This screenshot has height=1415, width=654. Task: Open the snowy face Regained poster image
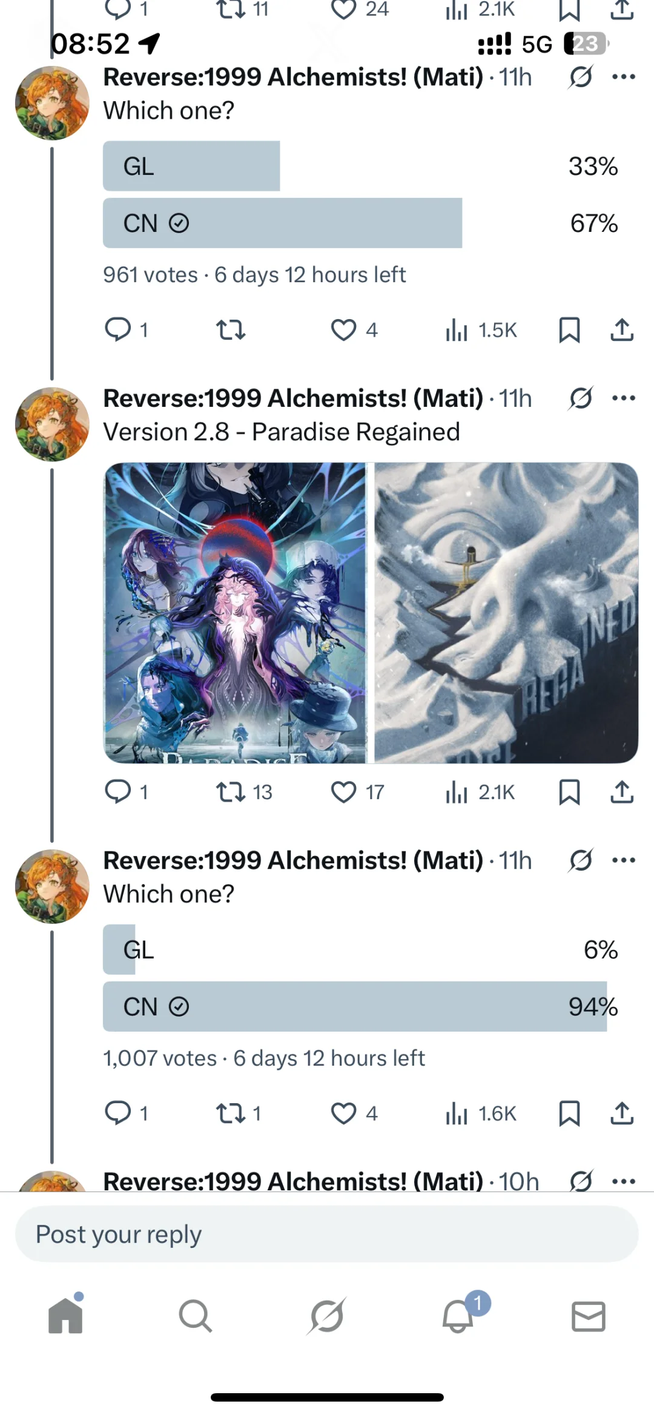(506, 613)
